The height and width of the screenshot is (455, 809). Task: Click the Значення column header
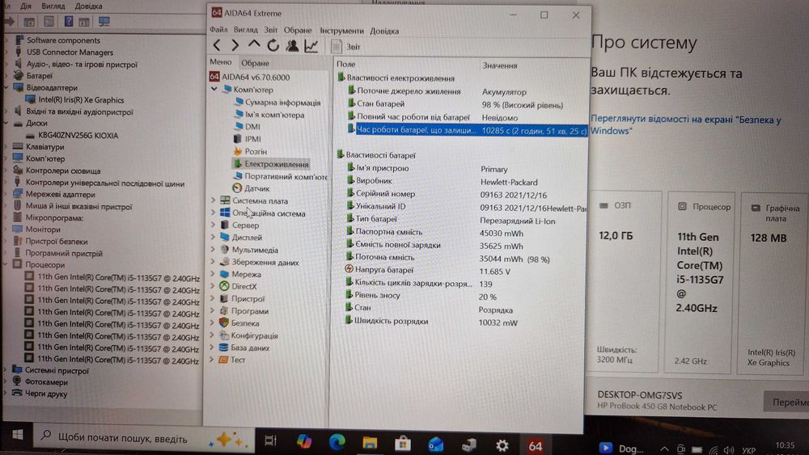click(499, 65)
